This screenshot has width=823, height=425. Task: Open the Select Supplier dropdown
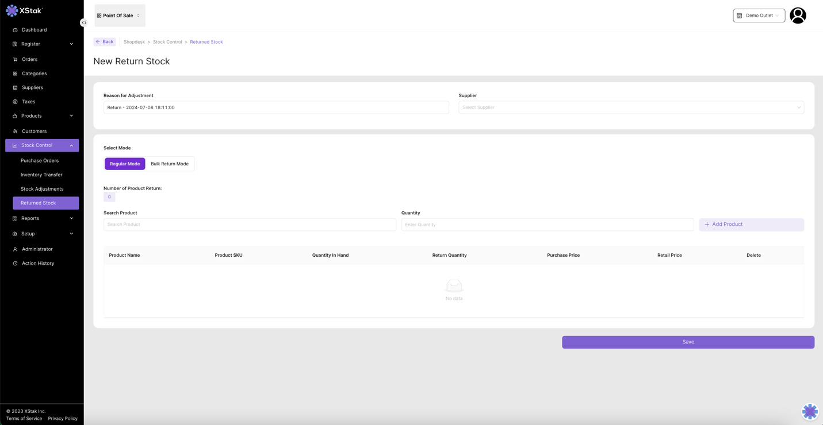pos(631,107)
